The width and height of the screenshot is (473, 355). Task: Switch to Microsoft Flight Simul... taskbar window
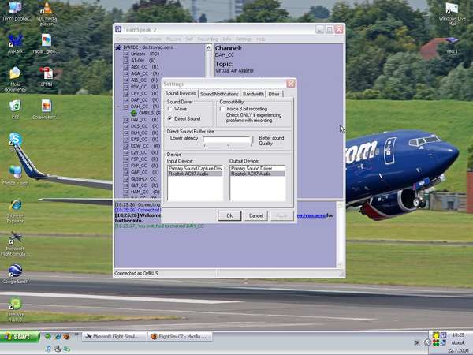pyautogui.click(x=114, y=336)
